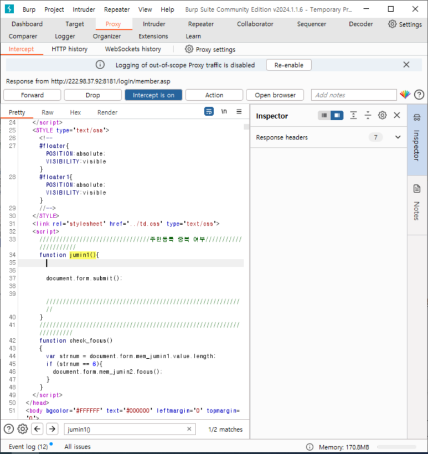This screenshot has width=428, height=454.
Task: Open the Sequencer tab
Action: tap(312, 24)
